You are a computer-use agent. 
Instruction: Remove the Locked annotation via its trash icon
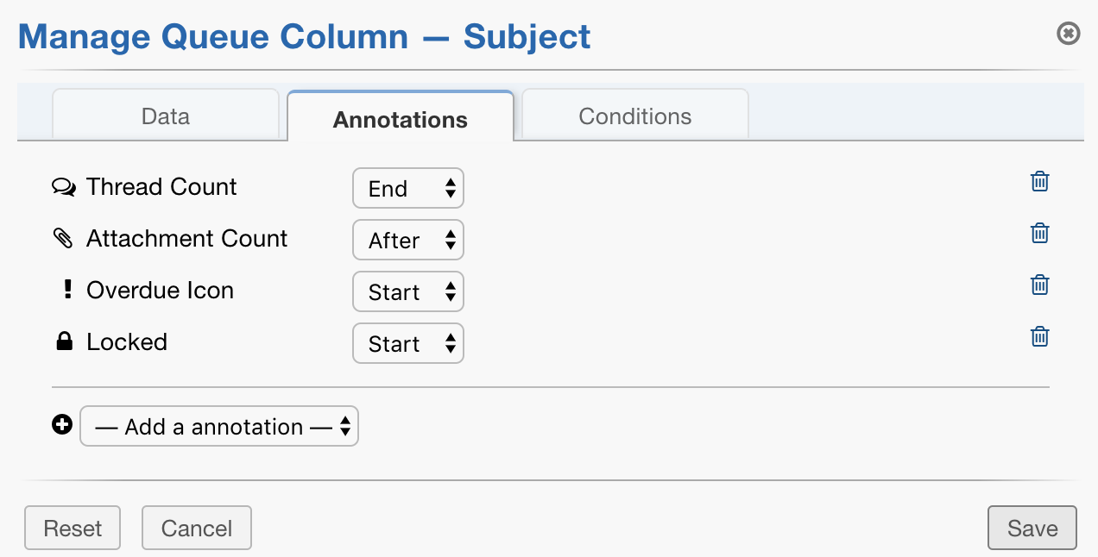tap(1039, 336)
